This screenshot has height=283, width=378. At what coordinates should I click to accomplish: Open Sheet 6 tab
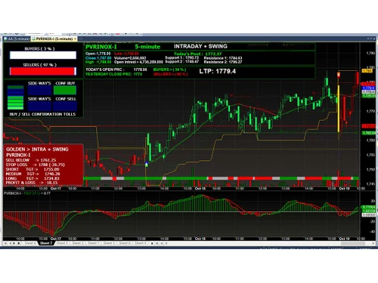tap(30, 243)
